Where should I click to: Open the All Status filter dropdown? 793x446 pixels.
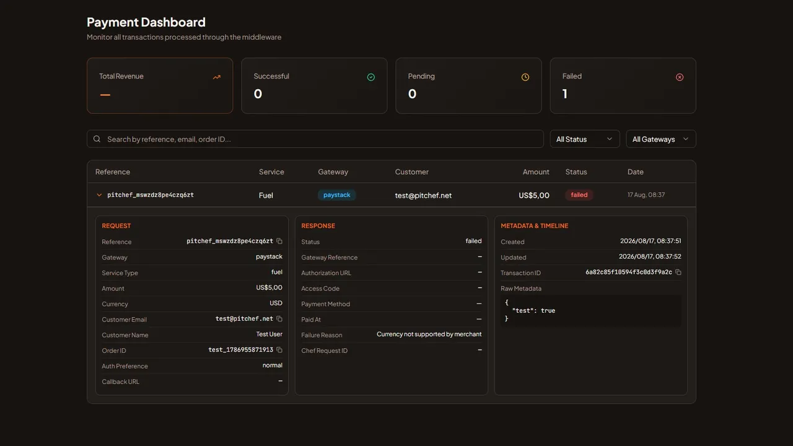585,139
